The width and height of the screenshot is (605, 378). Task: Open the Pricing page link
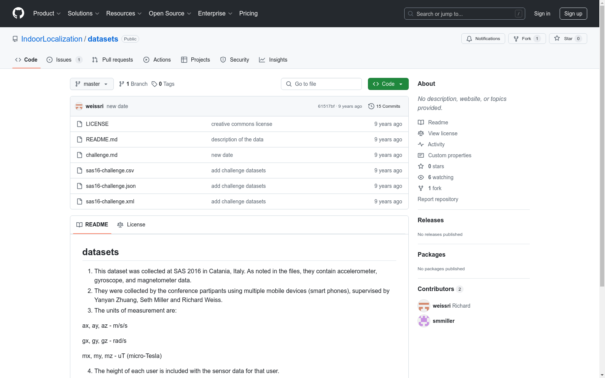pyautogui.click(x=248, y=14)
